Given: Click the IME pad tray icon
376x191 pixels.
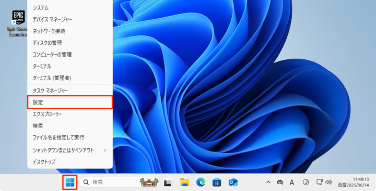Looking at the screenshot, I should point(305,182).
